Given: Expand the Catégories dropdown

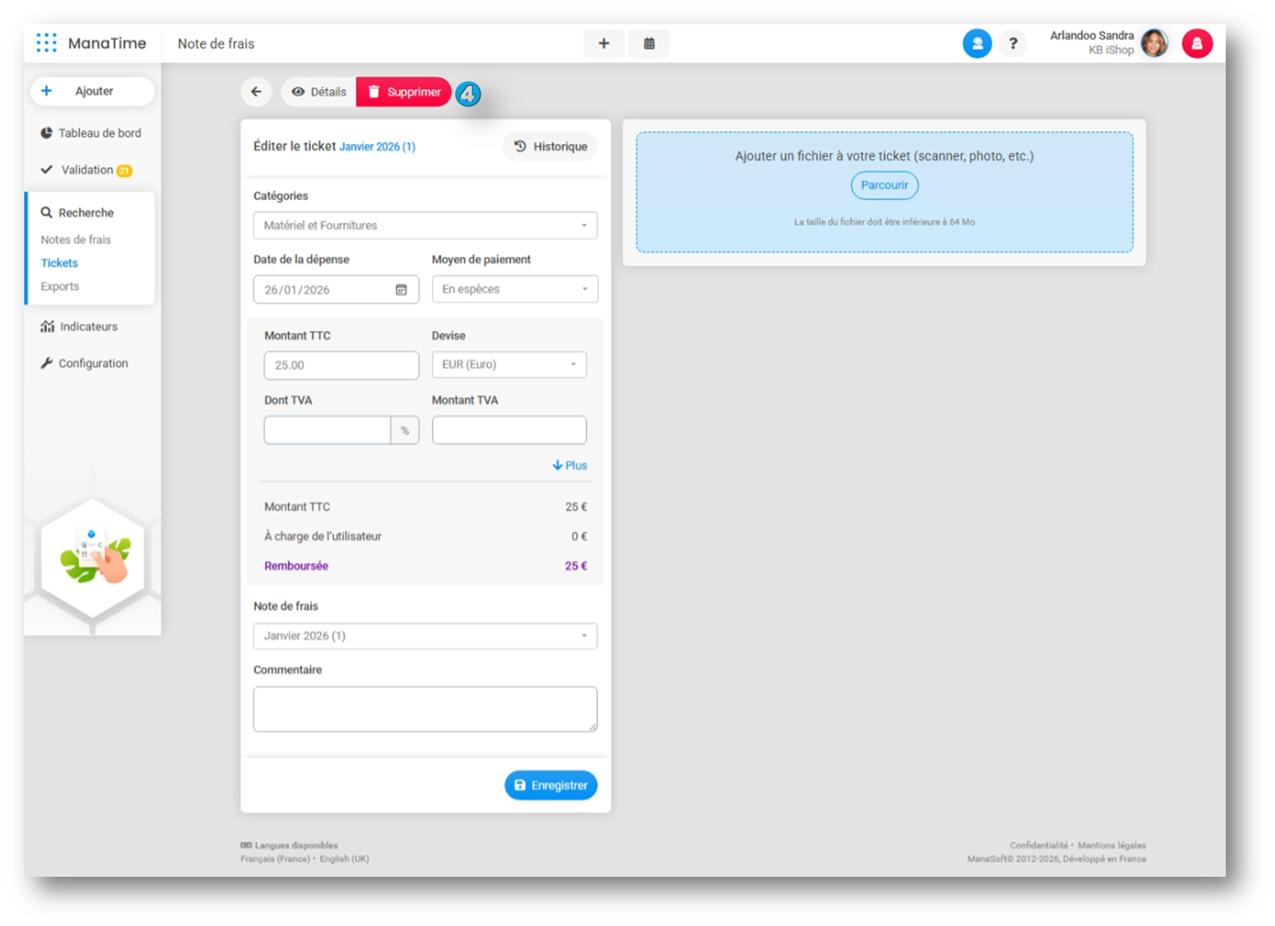Looking at the screenshot, I should 424,225.
